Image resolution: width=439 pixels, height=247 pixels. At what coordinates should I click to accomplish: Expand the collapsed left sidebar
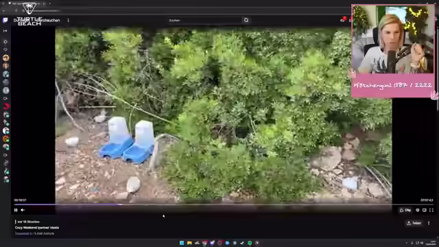pos(5,31)
